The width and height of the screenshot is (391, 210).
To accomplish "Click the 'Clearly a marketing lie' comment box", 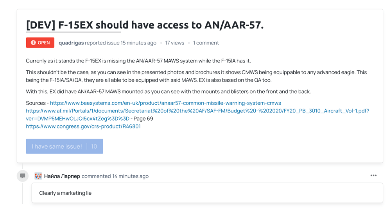I will 207,193.
